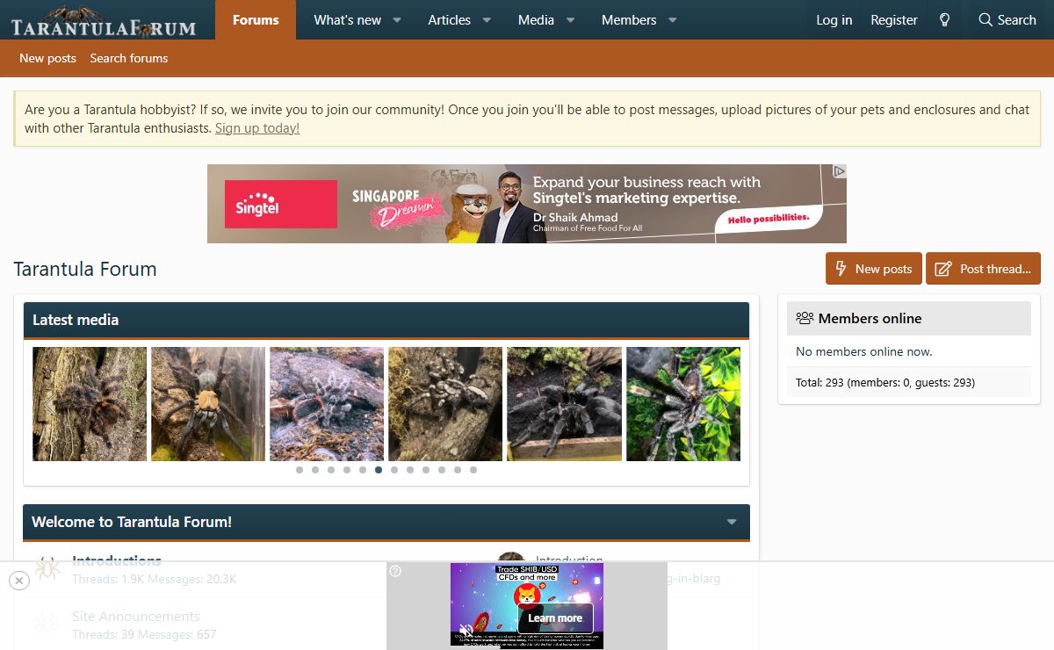Screen dimensions: 1054x650
Task: Toggle the light bulb style switcher
Action: coord(945,20)
